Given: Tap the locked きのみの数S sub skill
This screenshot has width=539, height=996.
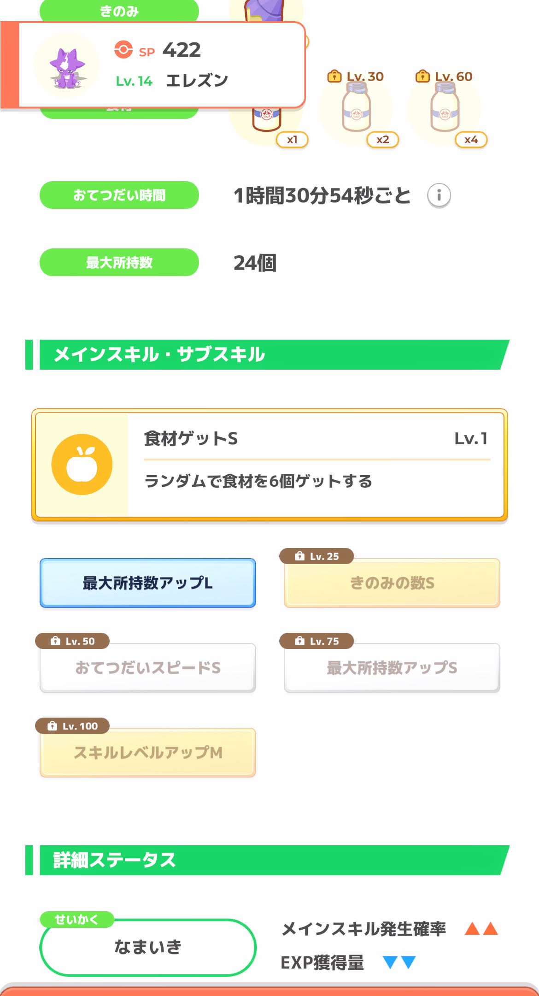Looking at the screenshot, I should (x=392, y=583).
